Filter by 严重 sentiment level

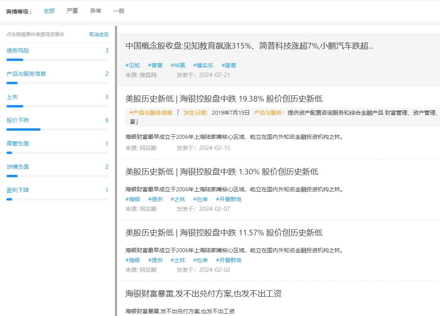coord(72,11)
